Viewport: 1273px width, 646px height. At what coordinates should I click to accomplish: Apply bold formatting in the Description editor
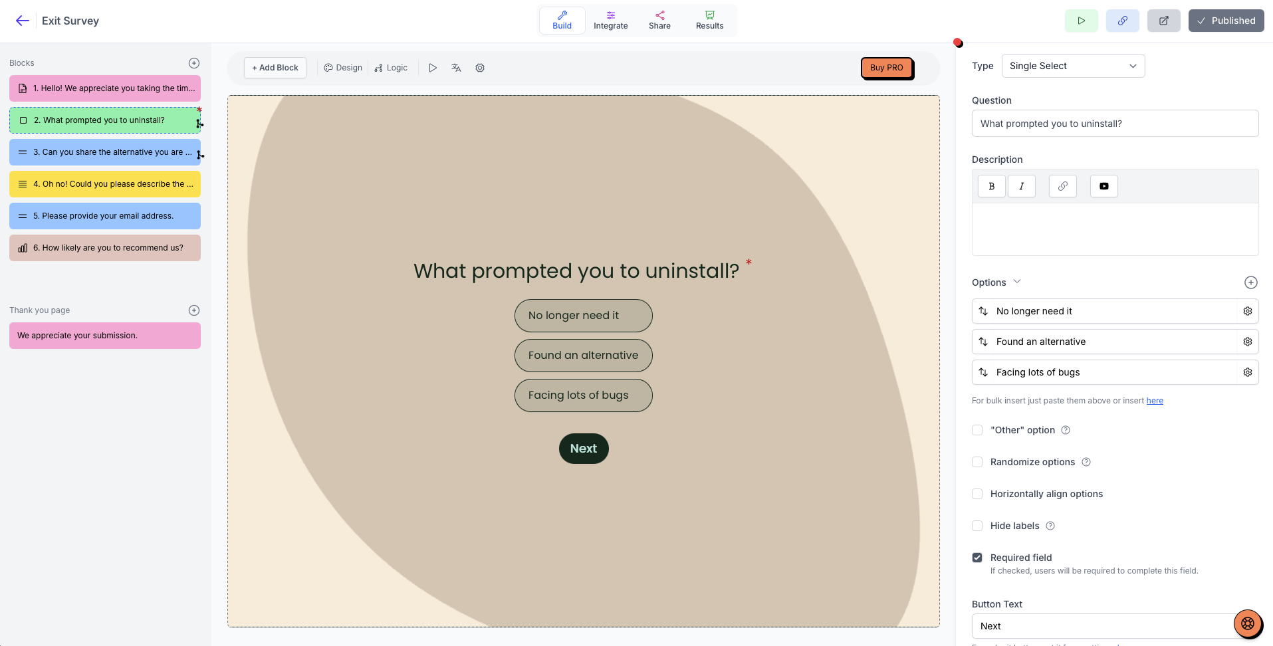(x=992, y=186)
